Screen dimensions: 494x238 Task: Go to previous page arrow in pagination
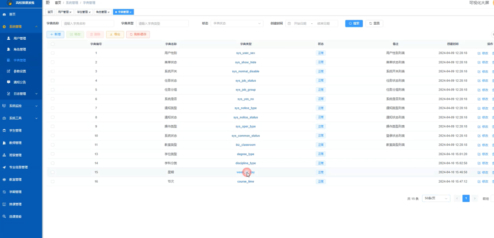[x=457, y=198]
